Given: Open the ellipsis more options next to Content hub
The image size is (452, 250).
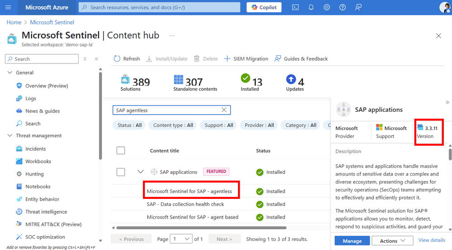Looking at the screenshot, I should point(172,35).
